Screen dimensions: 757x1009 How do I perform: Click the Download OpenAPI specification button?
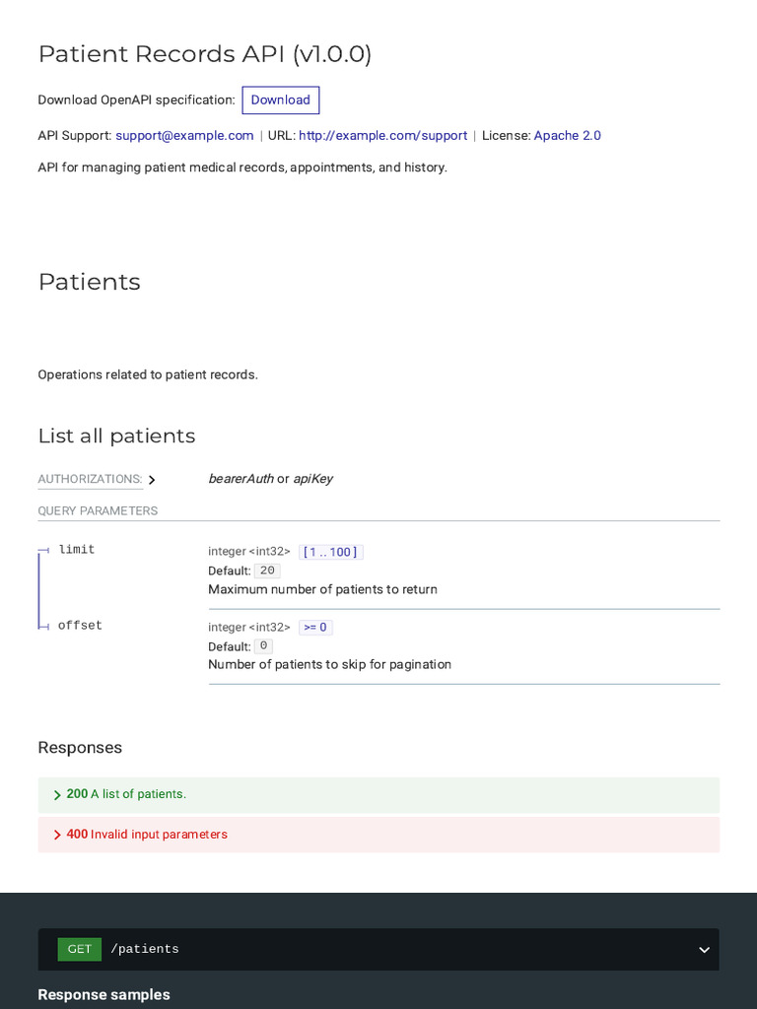(x=281, y=101)
